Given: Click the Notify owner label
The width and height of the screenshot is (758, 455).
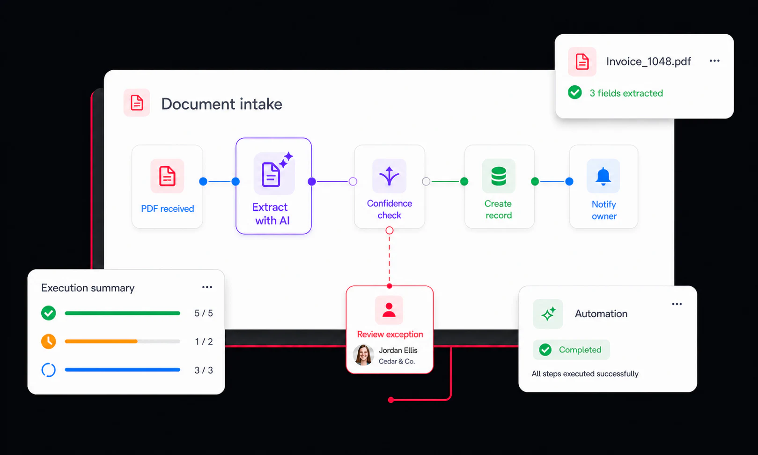Looking at the screenshot, I should tap(604, 210).
